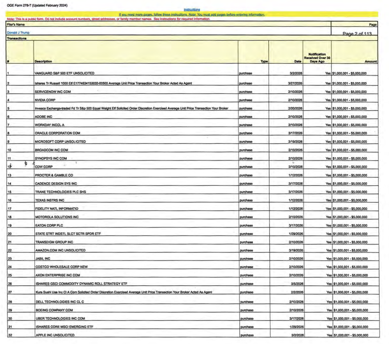Click BROADCOM INC COM description cell
The image size is (389, 344).
click(51, 150)
